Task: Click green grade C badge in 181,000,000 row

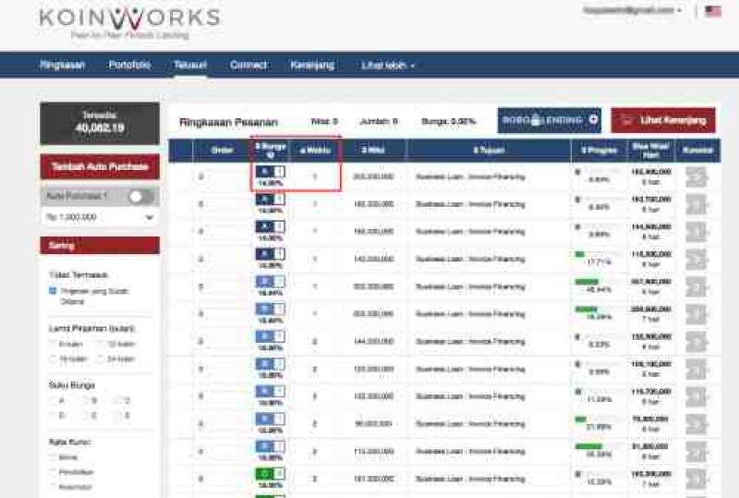Action: (x=270, y=473)
